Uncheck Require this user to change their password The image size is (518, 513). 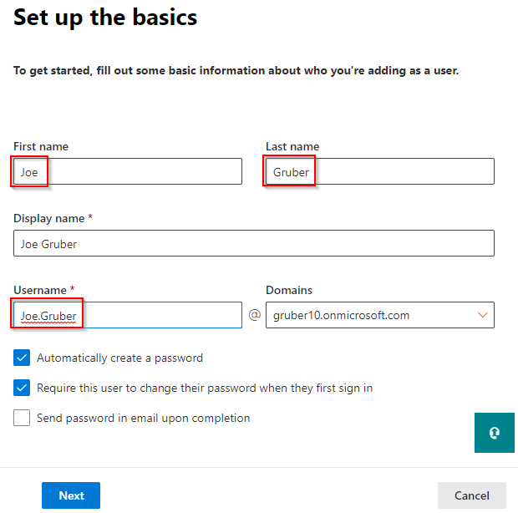[x=22, y=388]
